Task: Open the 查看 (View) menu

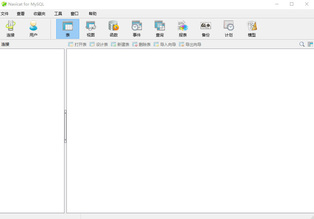Action: point(21,13)
